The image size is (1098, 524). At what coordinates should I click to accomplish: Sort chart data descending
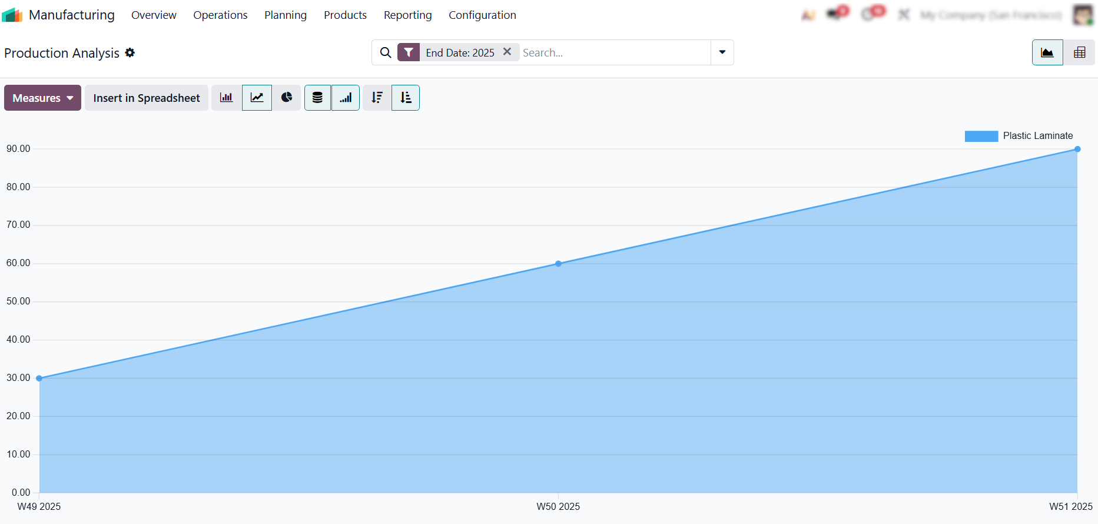(377, 98)
